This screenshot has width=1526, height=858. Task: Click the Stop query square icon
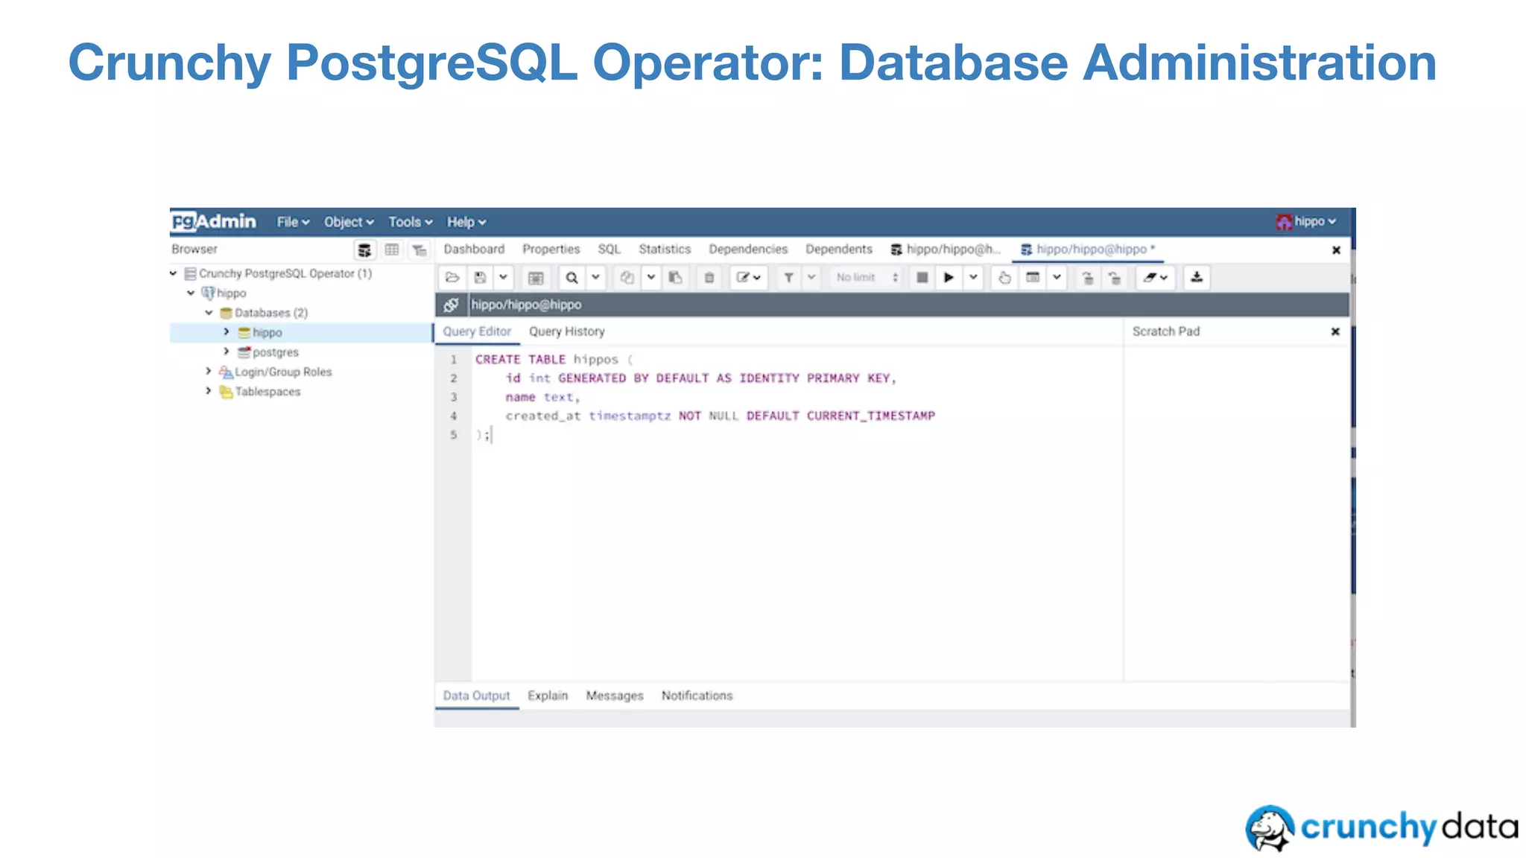(922, 278)
